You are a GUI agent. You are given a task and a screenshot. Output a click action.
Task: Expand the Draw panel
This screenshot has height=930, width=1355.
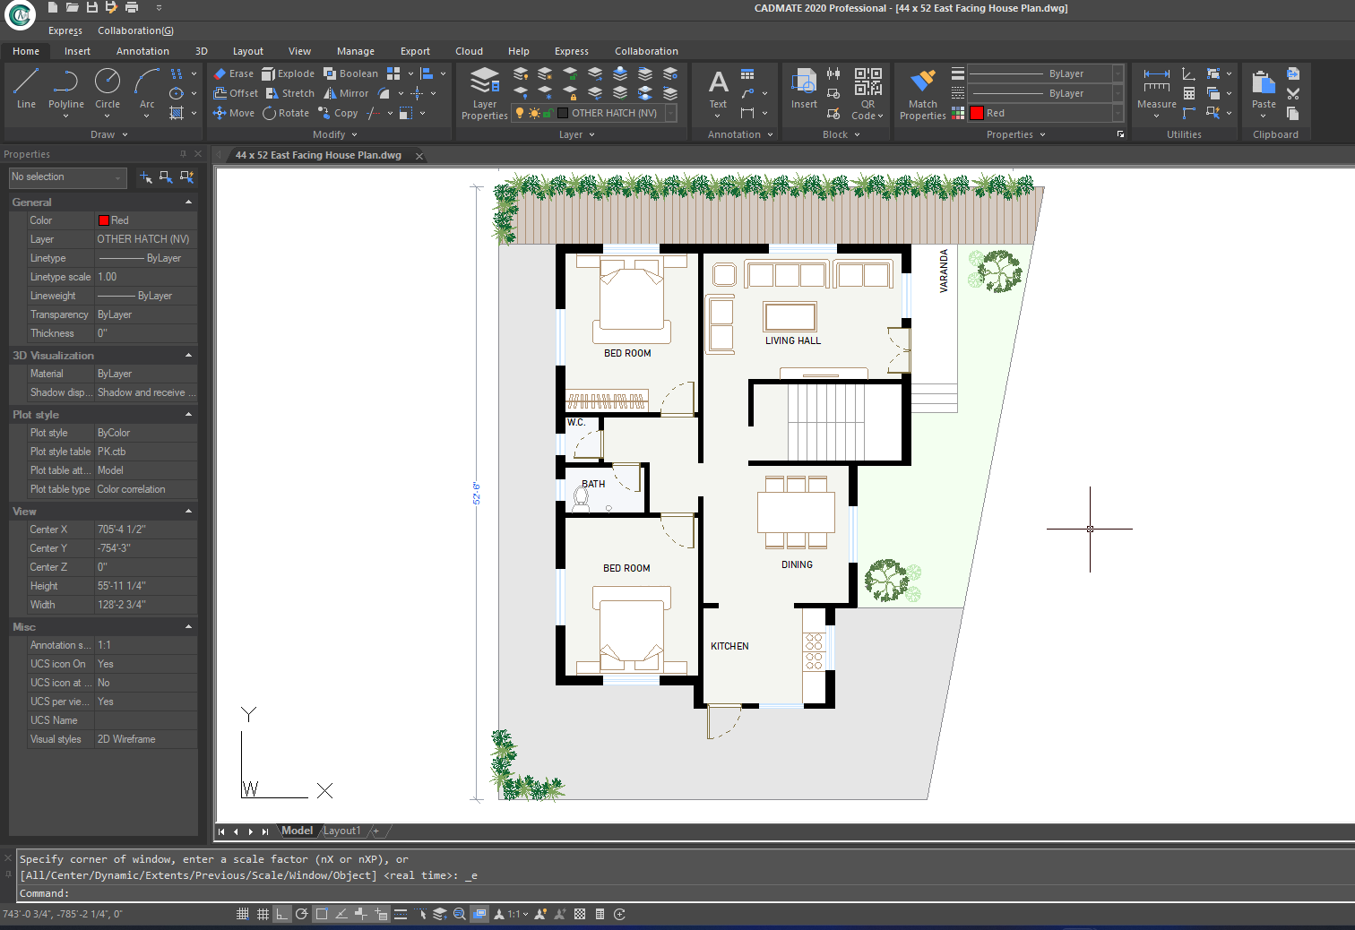pyautogui.click(x=109, y=134)
